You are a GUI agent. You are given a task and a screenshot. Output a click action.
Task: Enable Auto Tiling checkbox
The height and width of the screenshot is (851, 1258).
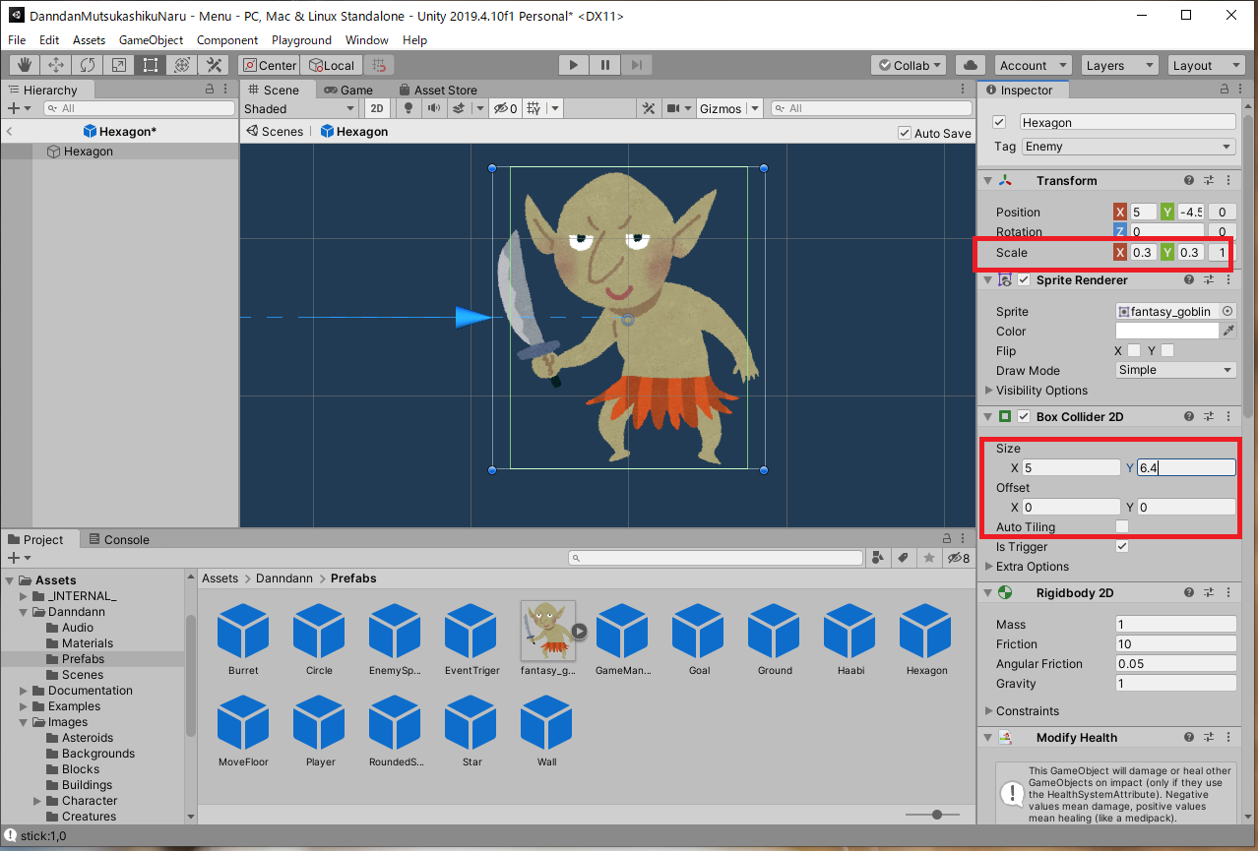tap(1122, 527)
